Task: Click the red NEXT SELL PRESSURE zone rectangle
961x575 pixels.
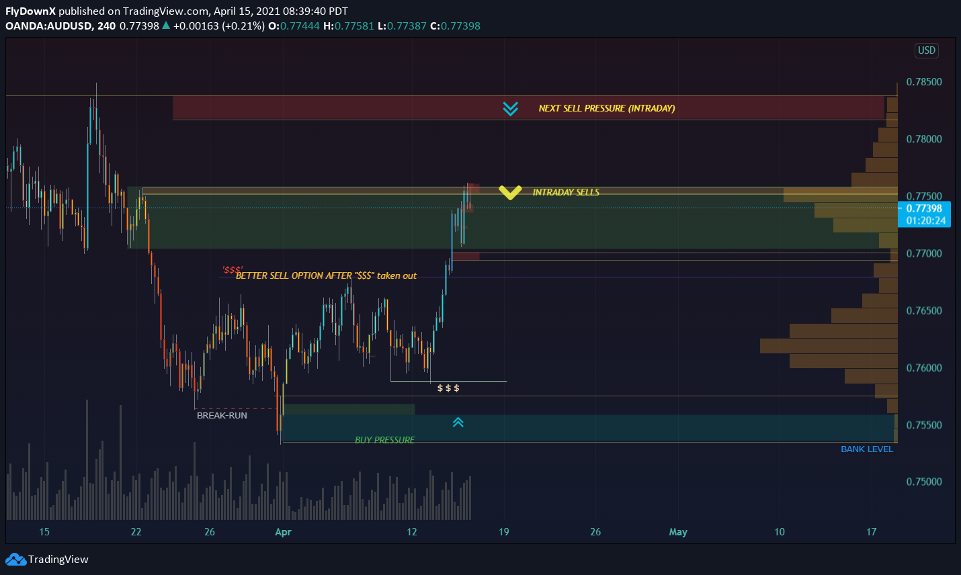Action: (x=528, y=108)
